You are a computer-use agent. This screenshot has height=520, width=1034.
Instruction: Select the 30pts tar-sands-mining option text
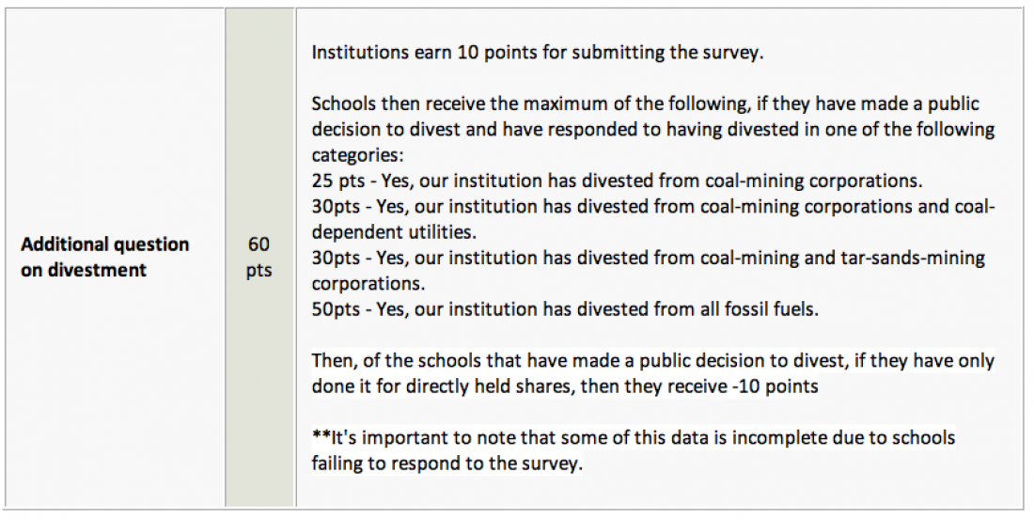(648, 270)
